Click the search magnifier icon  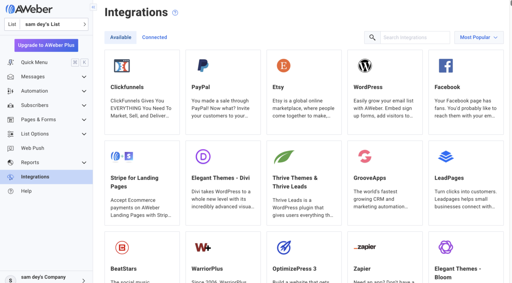(372, 38)
